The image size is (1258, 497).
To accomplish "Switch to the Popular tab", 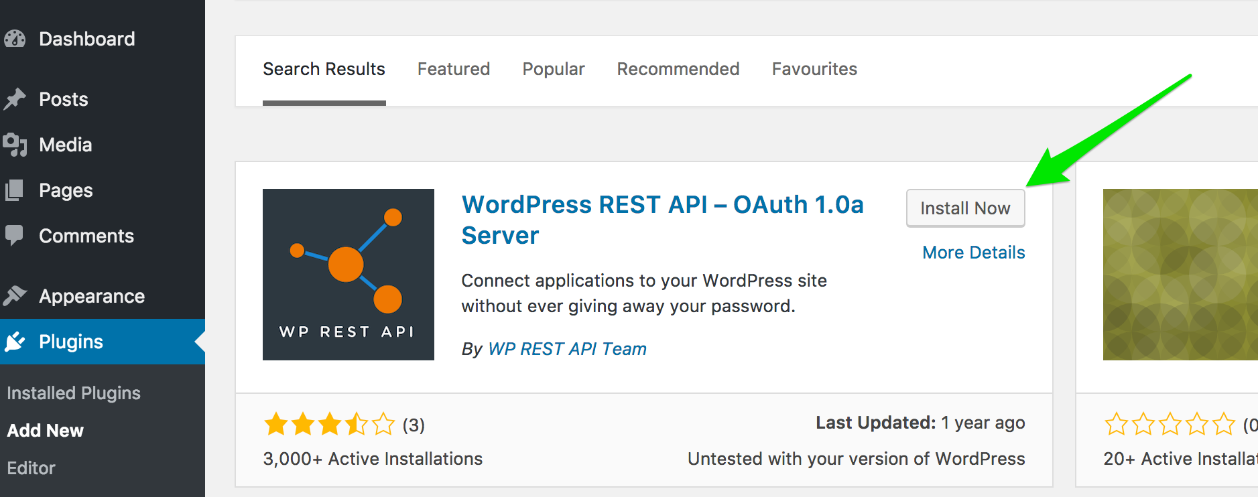I will click(554, 69).
